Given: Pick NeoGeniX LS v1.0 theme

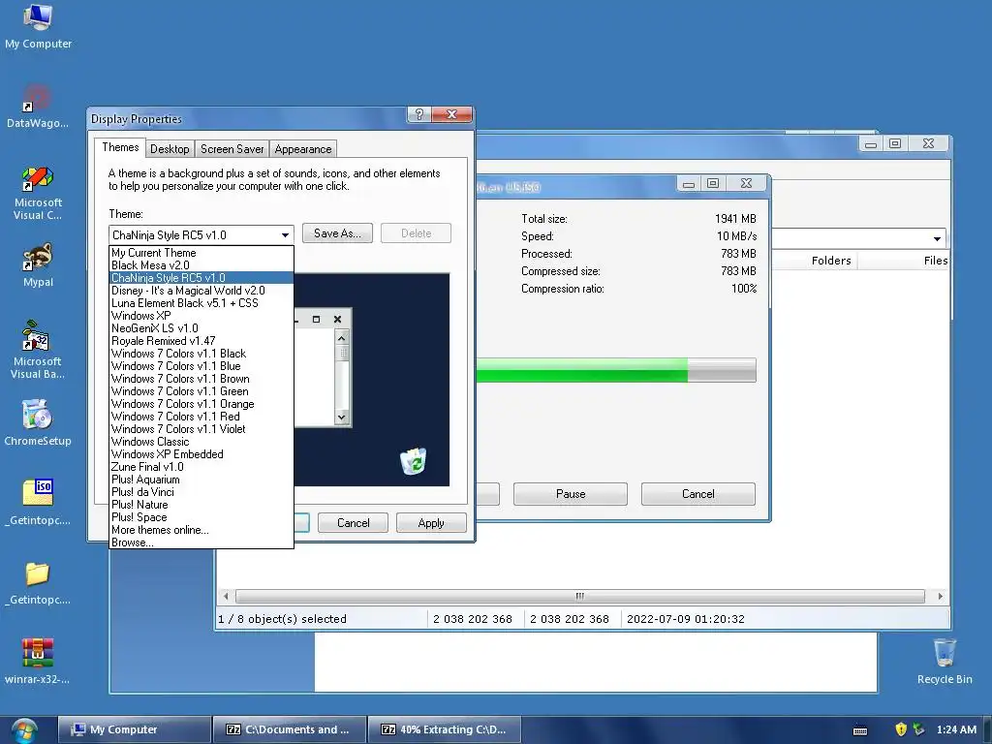Looking at the screenshot, I should 201,328.
